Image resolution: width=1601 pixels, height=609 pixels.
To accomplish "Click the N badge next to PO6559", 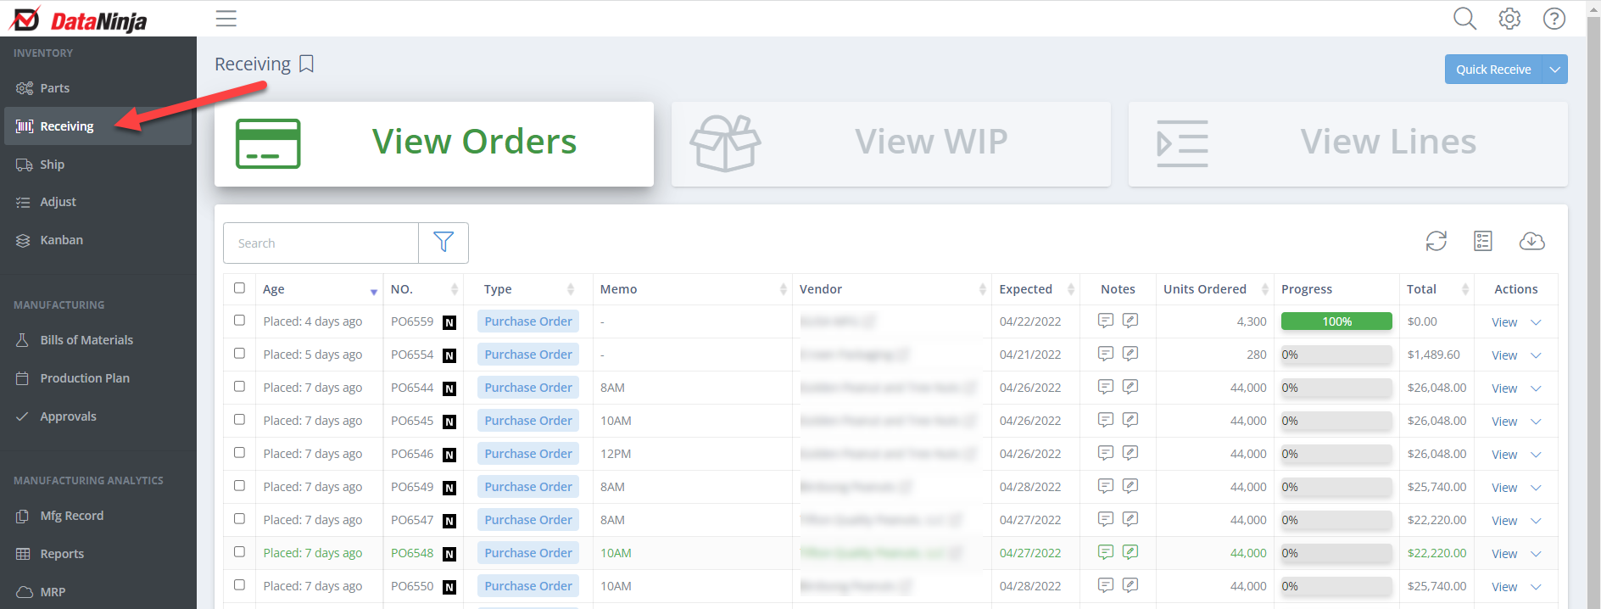I will (449, 322).
